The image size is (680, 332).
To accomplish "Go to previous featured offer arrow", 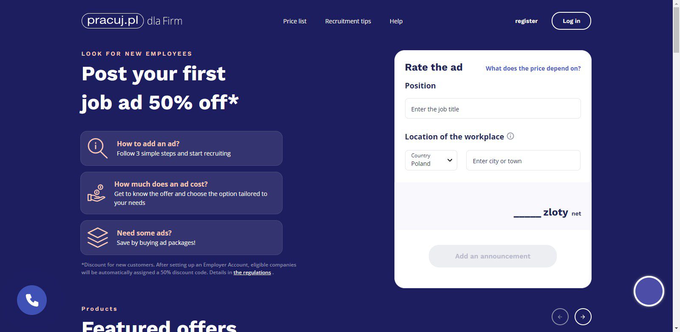I will pyautogui.click(x=560, y=317).
